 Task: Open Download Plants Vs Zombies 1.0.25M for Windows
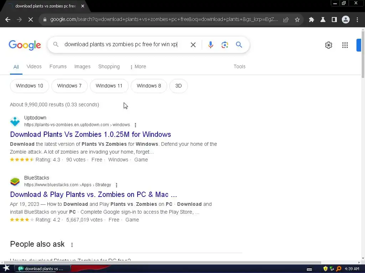91,134
